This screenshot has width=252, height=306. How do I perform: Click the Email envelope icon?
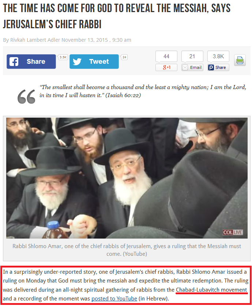pyautogui.click(x=185, y=67)
